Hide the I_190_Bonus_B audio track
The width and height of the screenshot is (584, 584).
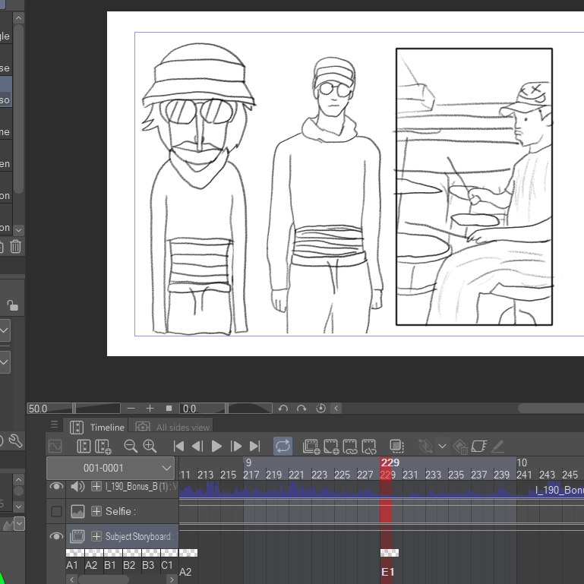56,487
